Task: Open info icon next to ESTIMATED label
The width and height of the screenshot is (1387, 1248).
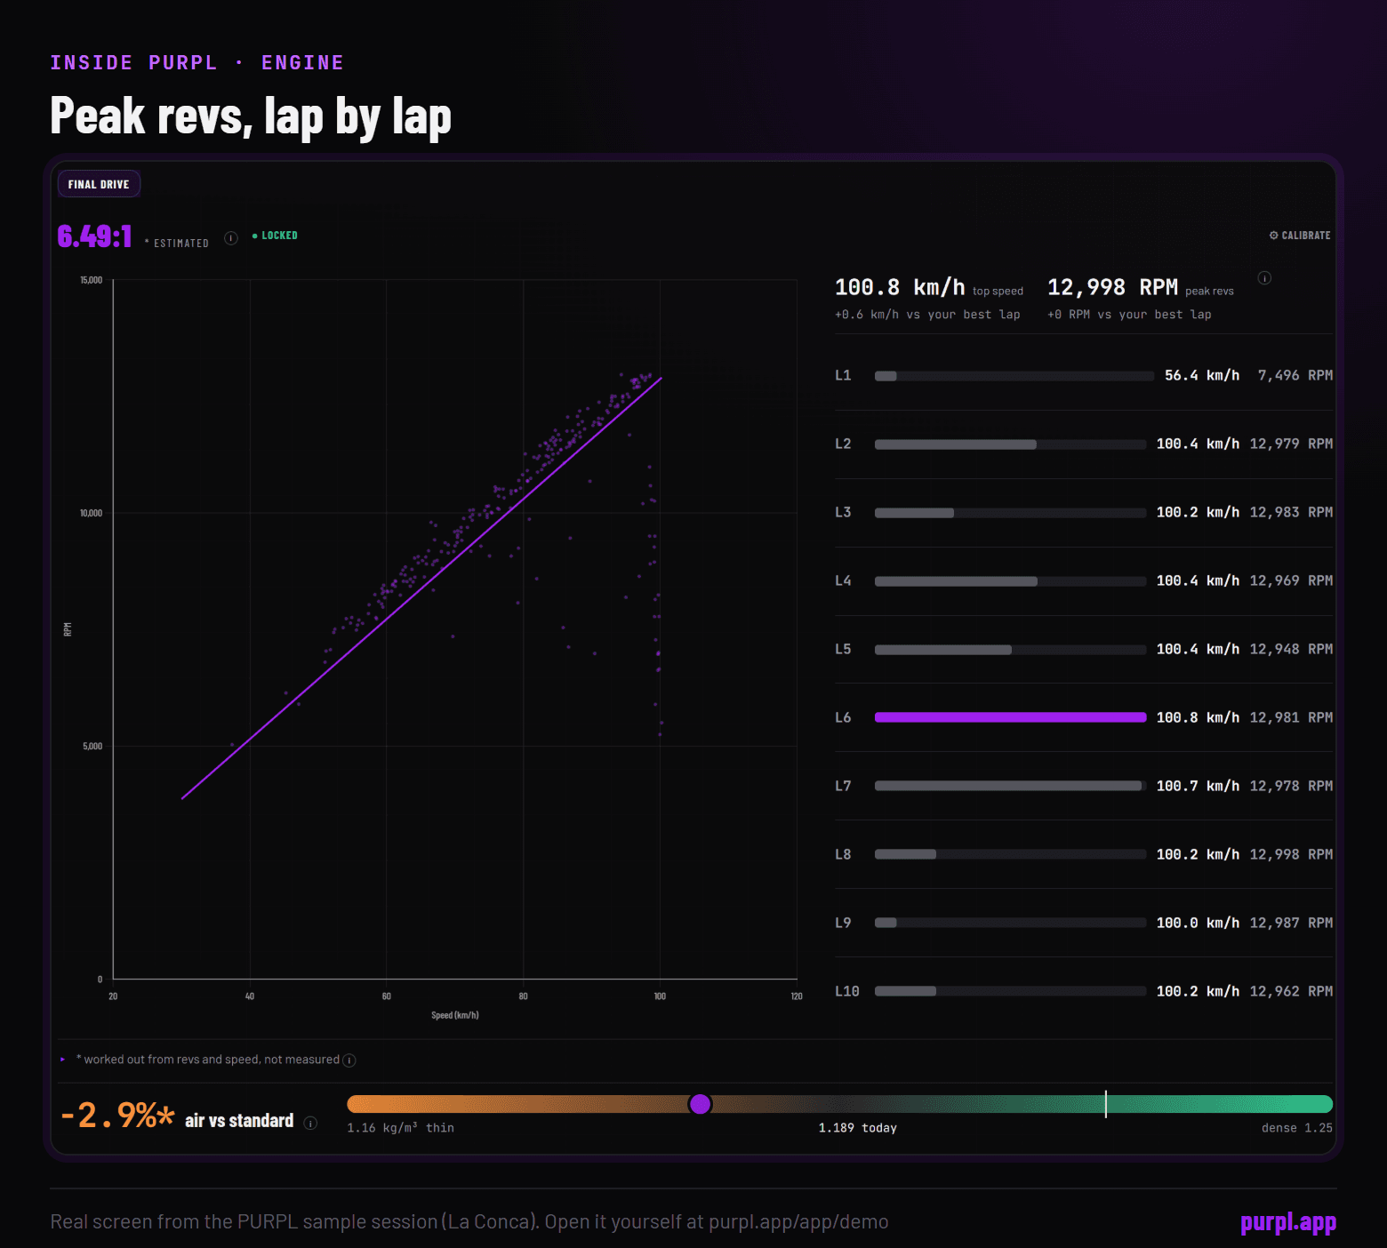Action: click(231, 238)
